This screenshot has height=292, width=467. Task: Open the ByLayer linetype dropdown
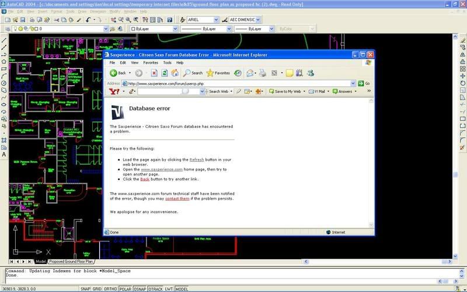pyautogui.click(x=229, y=29)
